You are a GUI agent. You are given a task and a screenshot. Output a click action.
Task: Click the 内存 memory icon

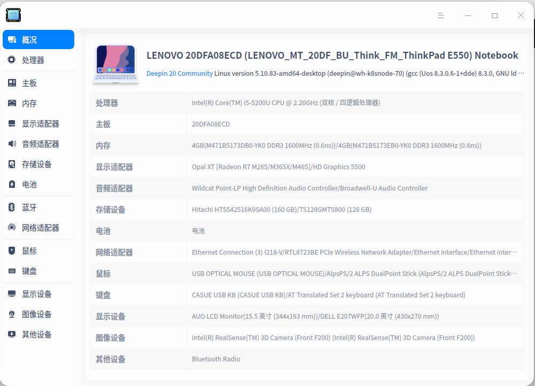[12, 103]
